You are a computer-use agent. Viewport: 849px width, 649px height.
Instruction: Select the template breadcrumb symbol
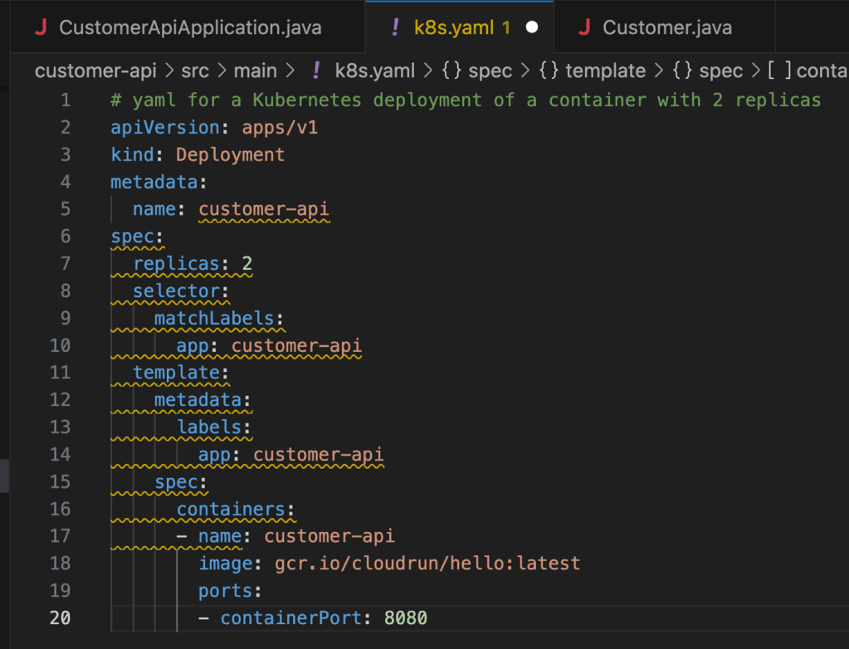tap(605, 71)
